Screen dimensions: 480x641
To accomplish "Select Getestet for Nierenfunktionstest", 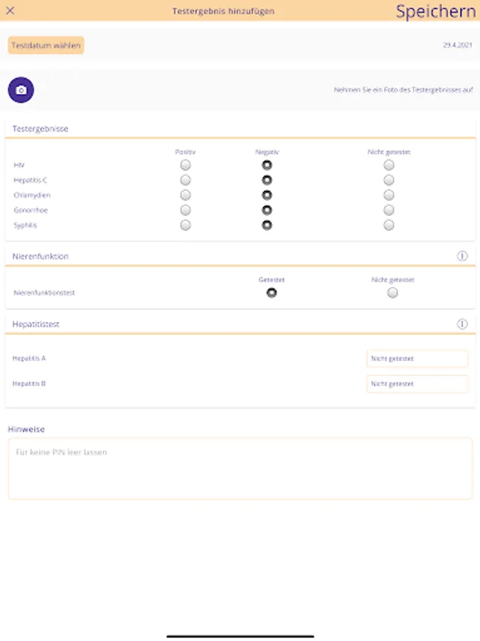I will click(272, 293).
